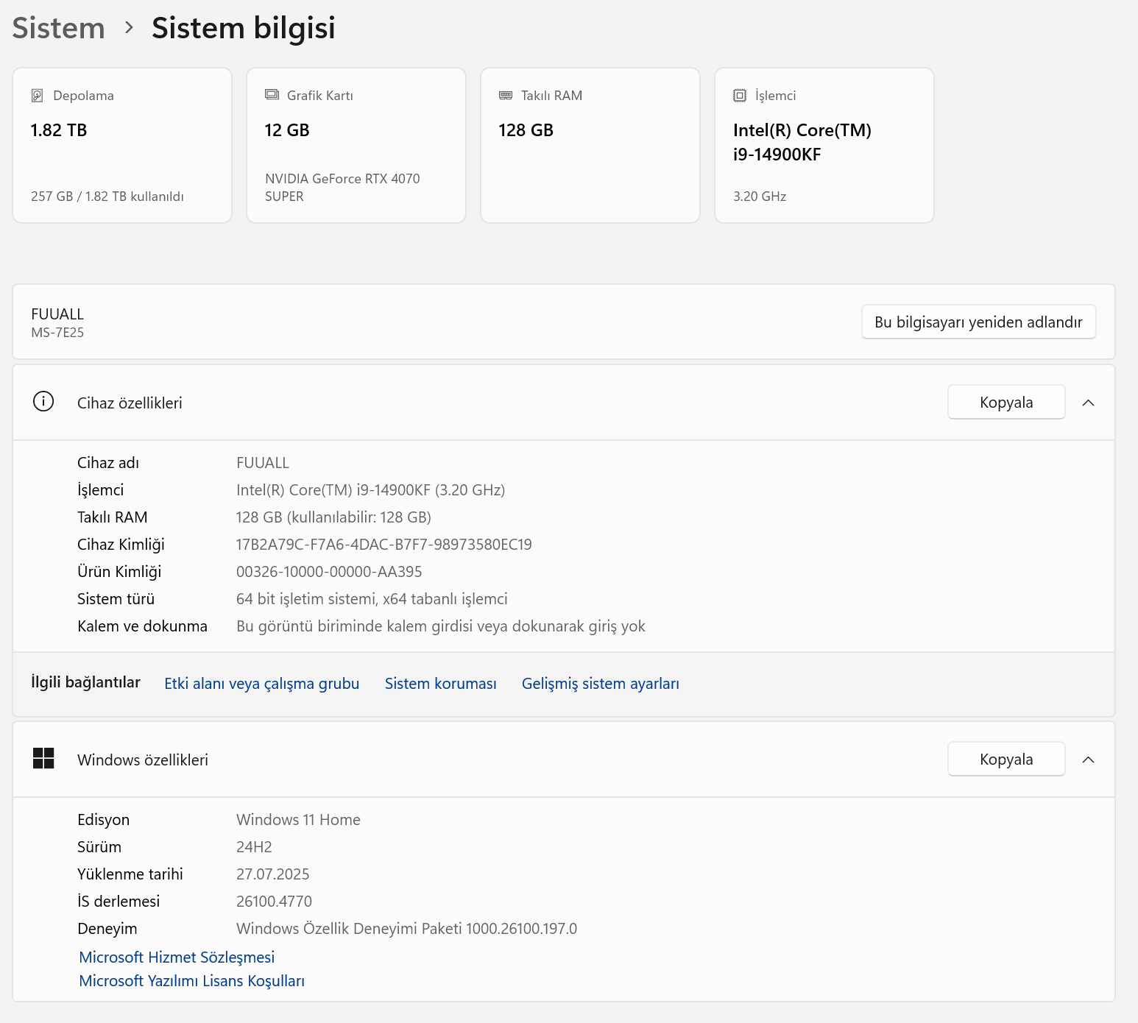Click Ürün Kimliği value 00326-10000-00000-AA395
The width and height of the screenshot is (1138, 1023).
tap(329, 572)
